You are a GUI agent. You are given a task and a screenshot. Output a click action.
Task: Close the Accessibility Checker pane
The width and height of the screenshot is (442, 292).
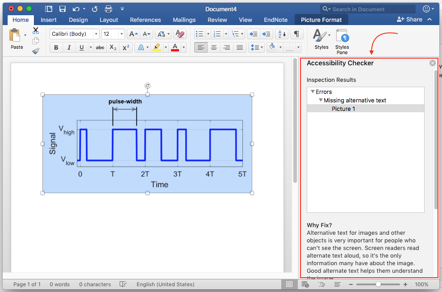click(x=433, y=63)
